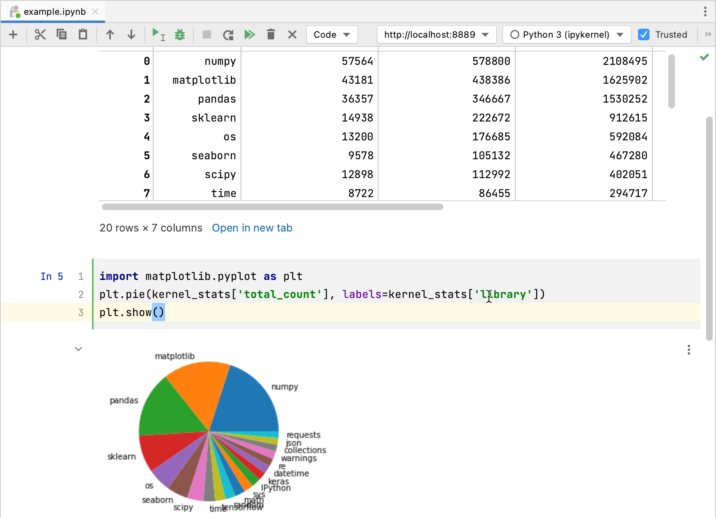Open the http://localhost:8889 server dropdown
Screen dimensions: 716x518
click(x=436, y=34)
